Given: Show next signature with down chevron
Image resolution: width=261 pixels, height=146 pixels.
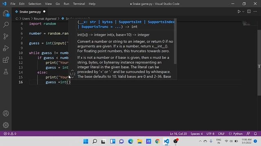Looking at the screenshot, I should pos(73,77).
